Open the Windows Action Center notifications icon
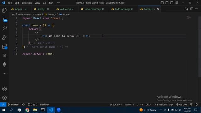 pos(196,110)
